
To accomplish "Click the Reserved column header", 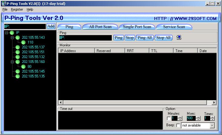I will click(x=110, y=51).
